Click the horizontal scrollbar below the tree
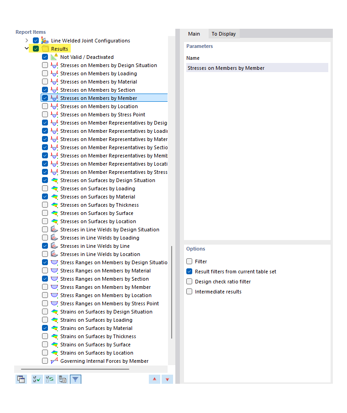 pos(75,369)
